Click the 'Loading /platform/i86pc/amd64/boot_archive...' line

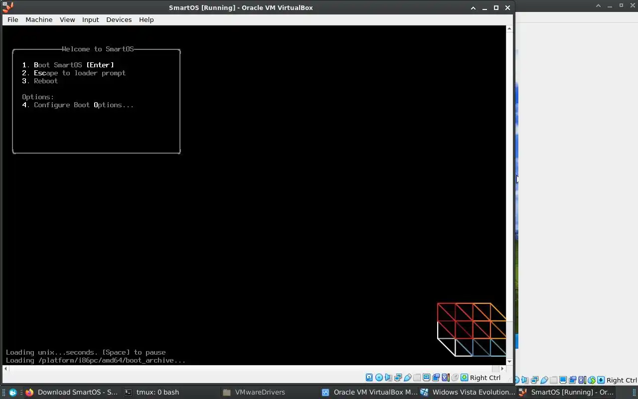point(96,360)
